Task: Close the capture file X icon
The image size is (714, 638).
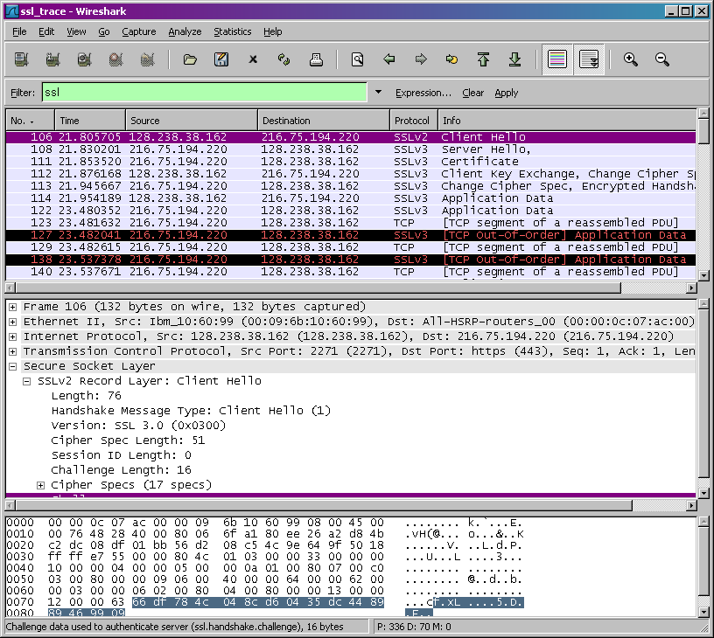Action: [x=253, y=59]
